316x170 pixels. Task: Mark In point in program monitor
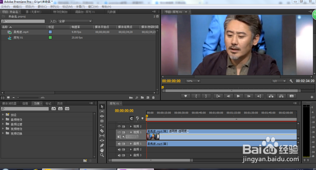(196, 96)
